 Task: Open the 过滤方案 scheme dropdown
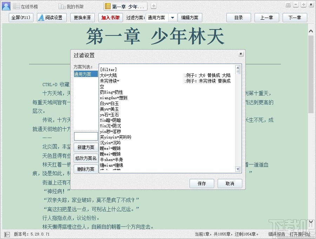(173, 17)
